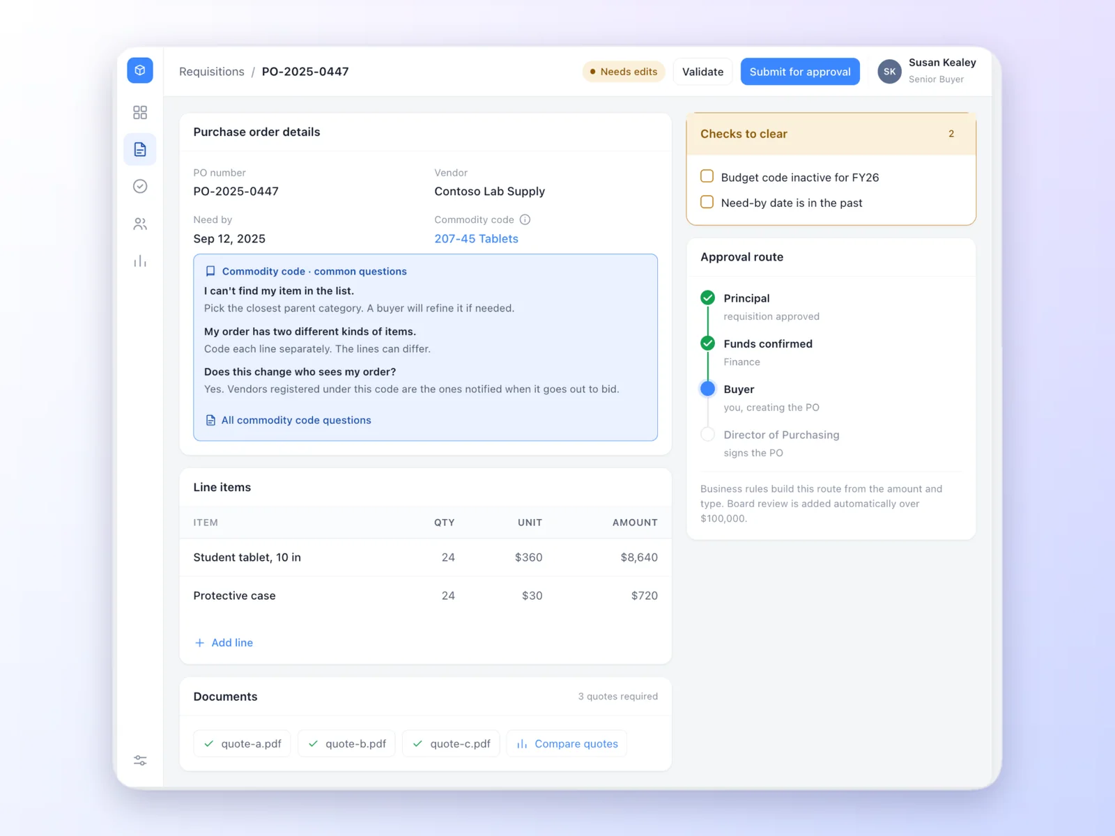
Task: Click the Contoso Lab Supply vendor name
Action: coord(489,191)
